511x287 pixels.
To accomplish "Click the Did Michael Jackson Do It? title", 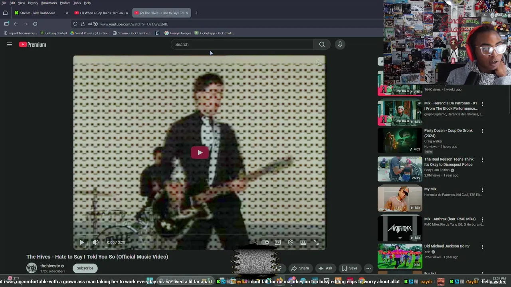I will [x=447, y=246].
